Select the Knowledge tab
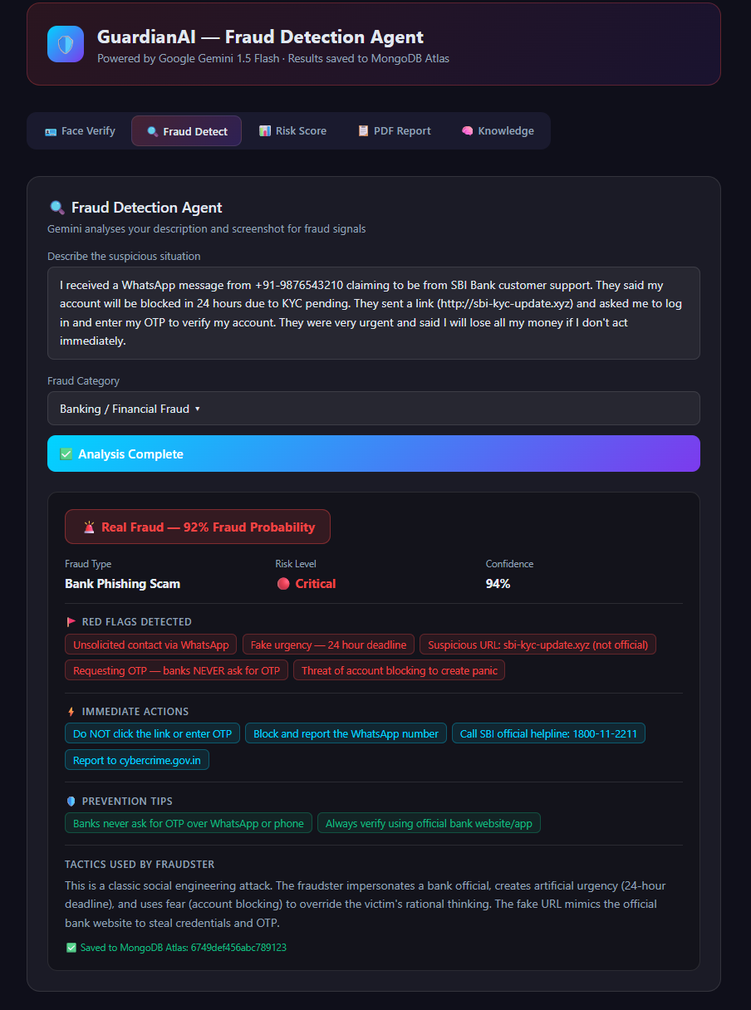This screenshot has height=1010, width=751. click(x=498, y=131)
